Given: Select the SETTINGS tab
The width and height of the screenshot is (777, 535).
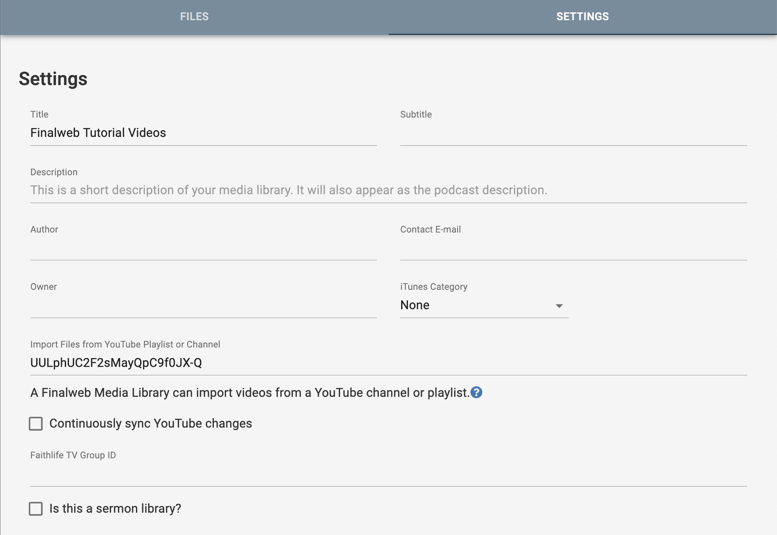Looking at the screenshot, I should click(582, 17).
